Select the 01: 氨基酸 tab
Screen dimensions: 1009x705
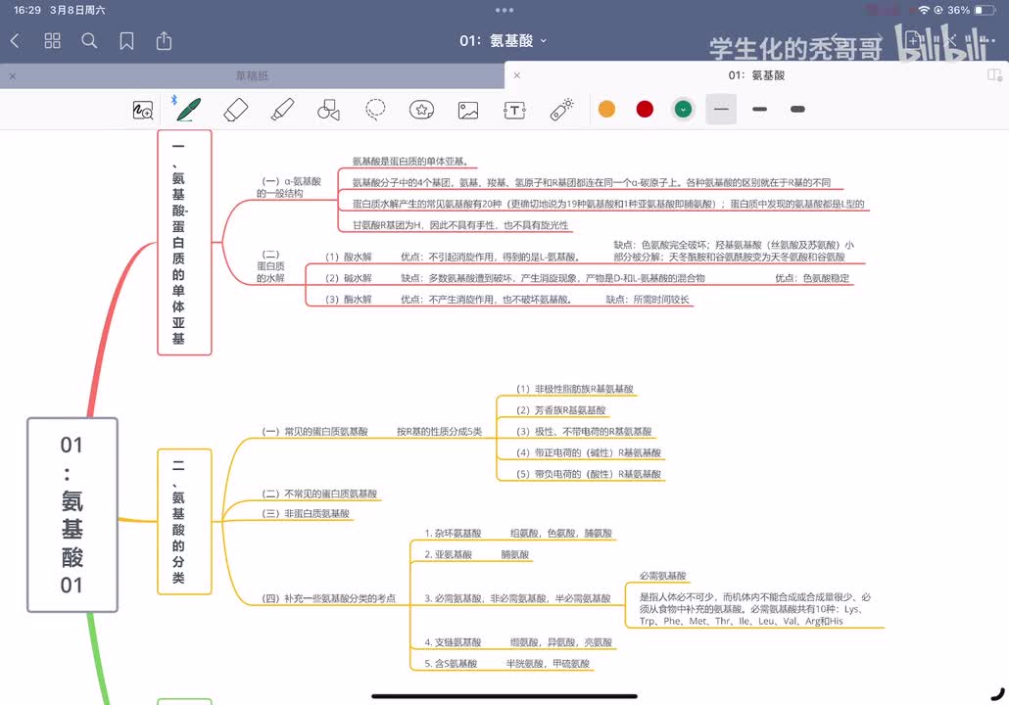click(756, 75)
